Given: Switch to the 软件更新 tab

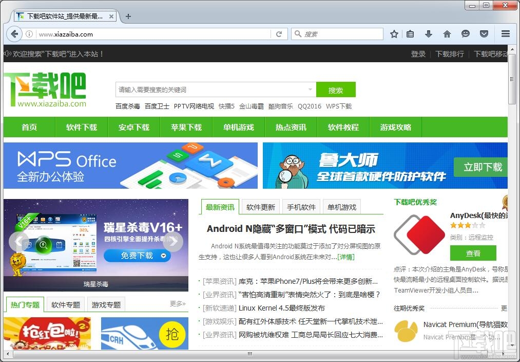Looking at the screenshot, I should pos(261,207).
